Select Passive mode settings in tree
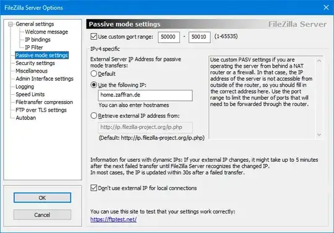Viewport: 334px width, 233px height. 42,55
